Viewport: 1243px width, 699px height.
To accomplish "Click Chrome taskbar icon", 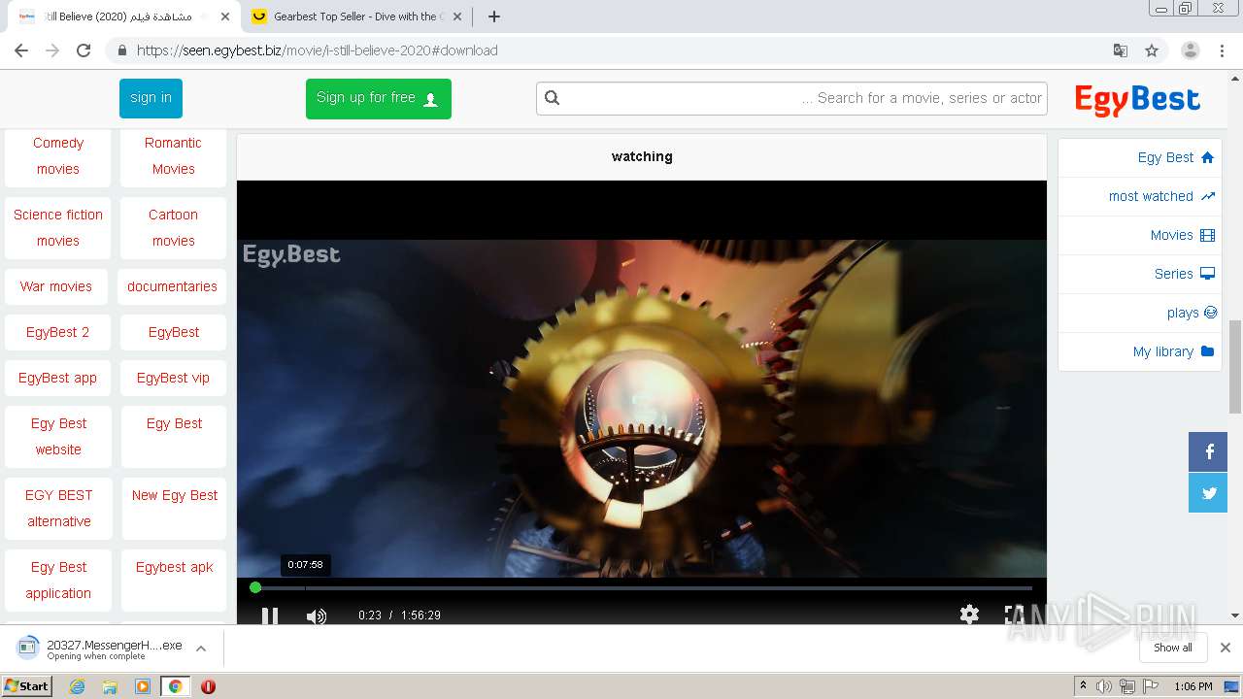I will (x=175, y=686).
